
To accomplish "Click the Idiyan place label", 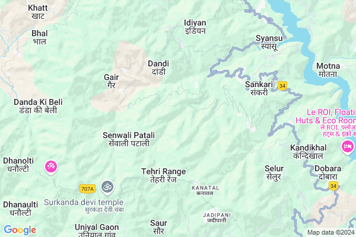I will point(195,27).
